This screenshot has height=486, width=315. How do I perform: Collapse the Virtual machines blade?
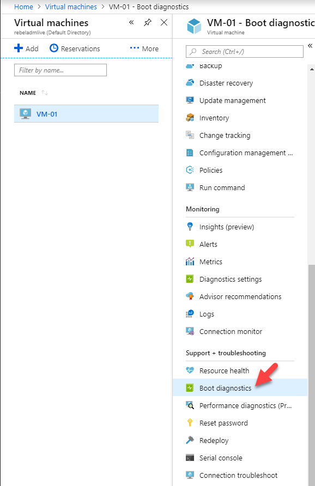tap(131, 22)
